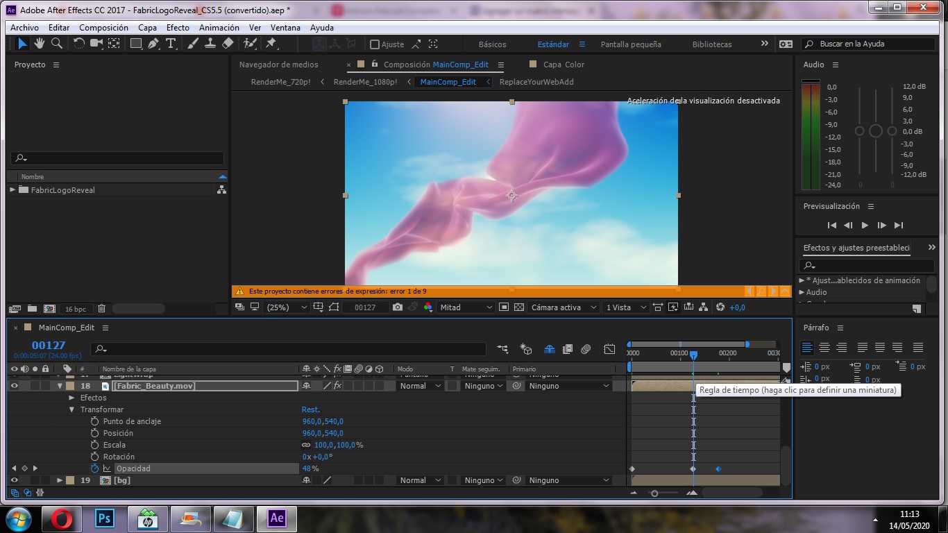
Task: Select the Pen tool
Action: (x=153, y=43)
